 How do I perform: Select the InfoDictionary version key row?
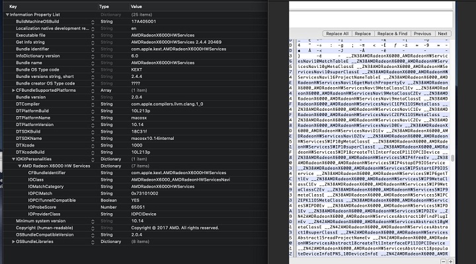click(38, 56)
